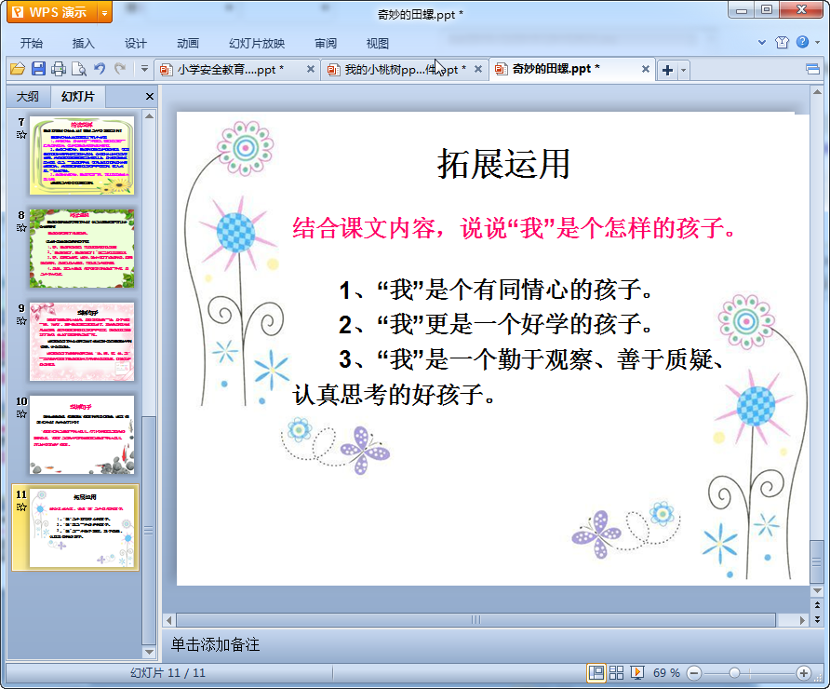Go to previous slide double-arrow button

(x=817, y=605)
